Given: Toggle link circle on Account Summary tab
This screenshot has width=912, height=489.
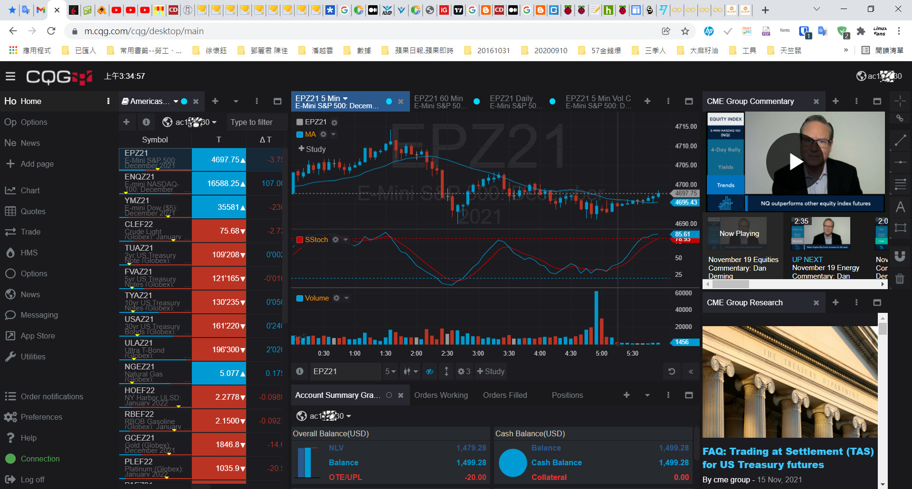Looking at the screenshot, I should click(389, 395).
